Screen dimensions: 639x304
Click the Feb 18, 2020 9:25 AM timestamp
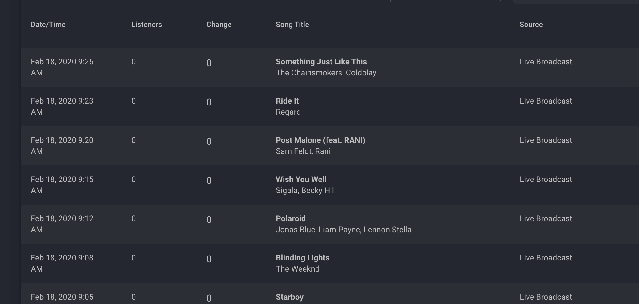62,67
